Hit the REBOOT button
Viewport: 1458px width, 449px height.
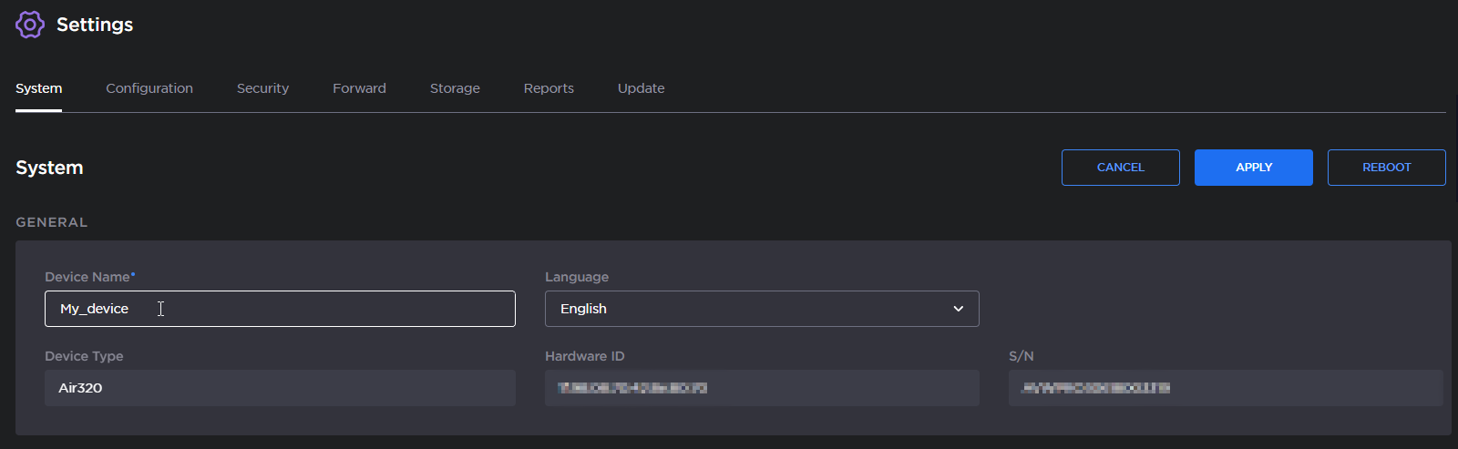click(x=1386, y=168)
